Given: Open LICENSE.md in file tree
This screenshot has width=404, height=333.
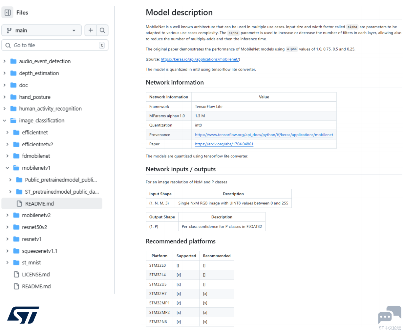Looking at the screenshot, I should [36, 274].
